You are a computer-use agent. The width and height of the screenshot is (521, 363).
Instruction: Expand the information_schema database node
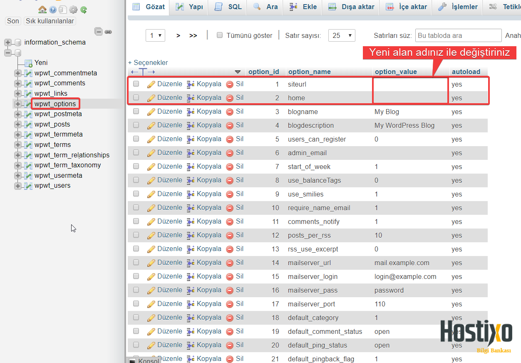7,42
